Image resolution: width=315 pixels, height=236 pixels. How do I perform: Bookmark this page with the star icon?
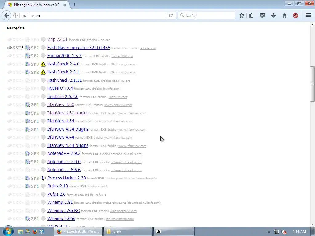[x=242, y=15]
